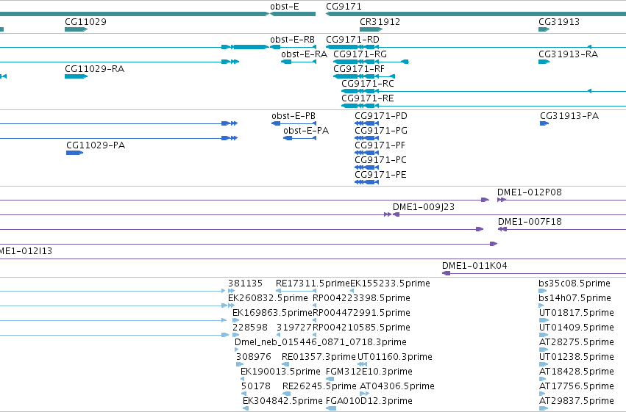
Task: Select transcript obst-E-RB
Action: point(292,40)
